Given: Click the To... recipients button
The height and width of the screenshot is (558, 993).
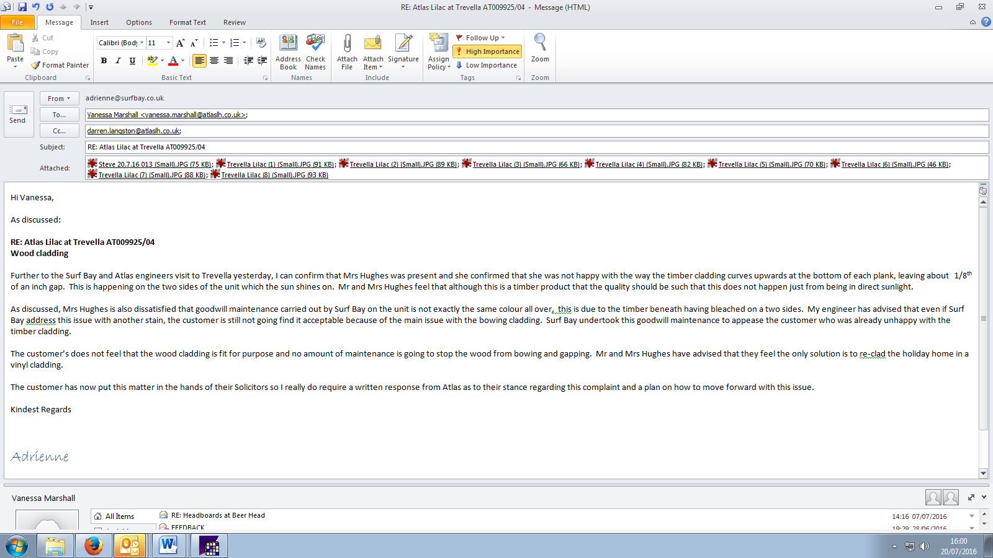Looking at the screenshot, I should coord(60,115).
